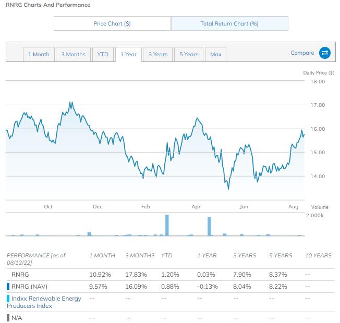Click the RNRG (NAV) dark blue swatch

8,286
